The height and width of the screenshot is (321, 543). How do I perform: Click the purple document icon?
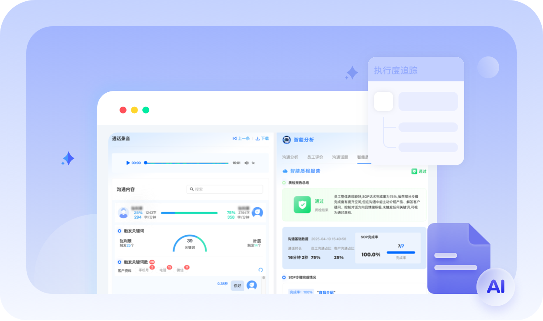pyautogui.click(x=458, y=258)
